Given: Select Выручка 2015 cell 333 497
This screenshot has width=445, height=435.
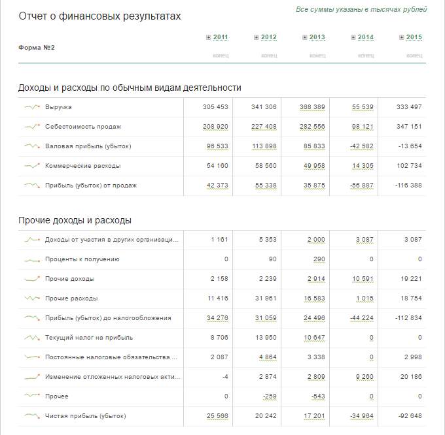Looking at the screenshot, I should [x=409, y=106].
